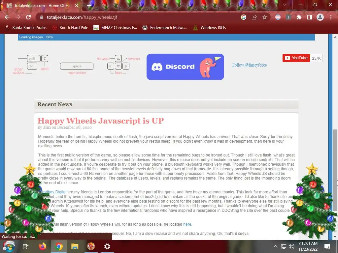Click the Z eject key diagram
The height and width of the screenshot is (253, 338).
[45, 59]
